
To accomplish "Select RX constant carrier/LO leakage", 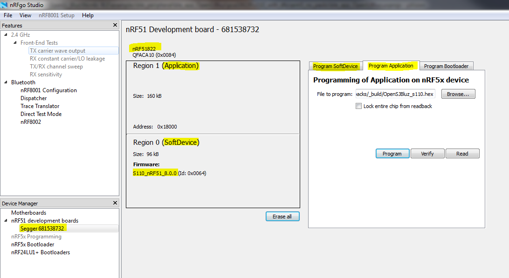I will [x=68, y=58].
